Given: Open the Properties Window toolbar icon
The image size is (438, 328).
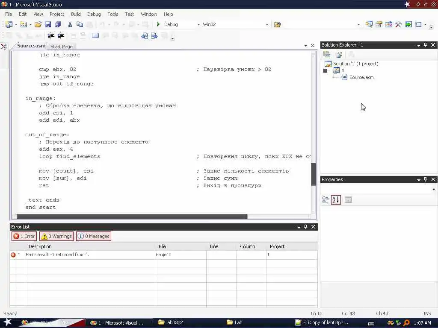Looking at the screenshot, I should (379, 24).
